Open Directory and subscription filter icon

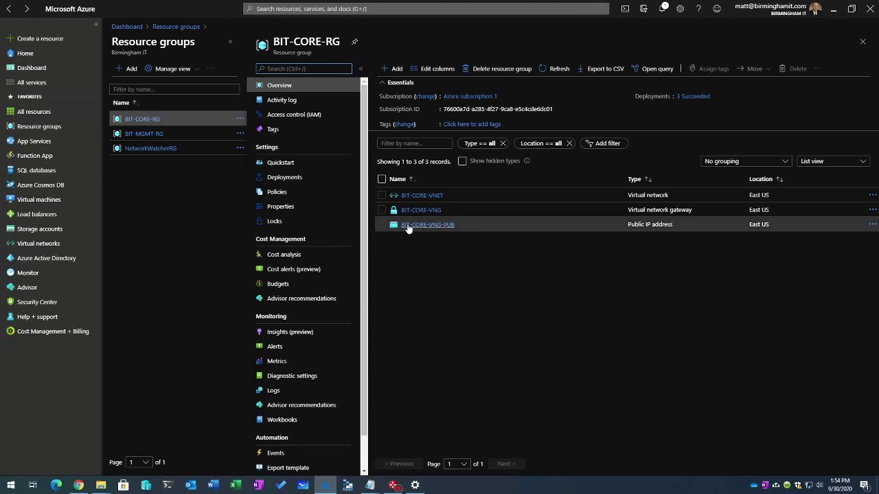(643, 9)
